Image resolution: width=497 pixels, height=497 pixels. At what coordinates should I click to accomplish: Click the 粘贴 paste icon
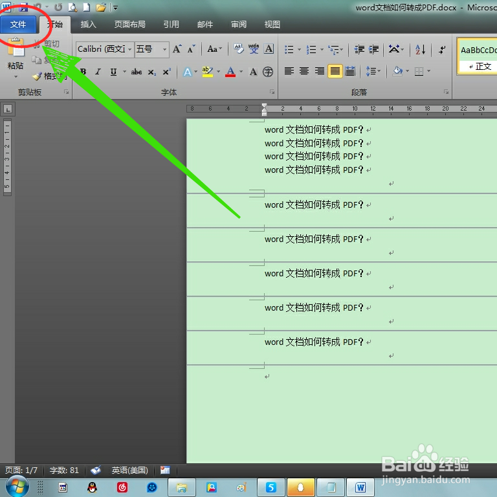[x=16, y=47]
